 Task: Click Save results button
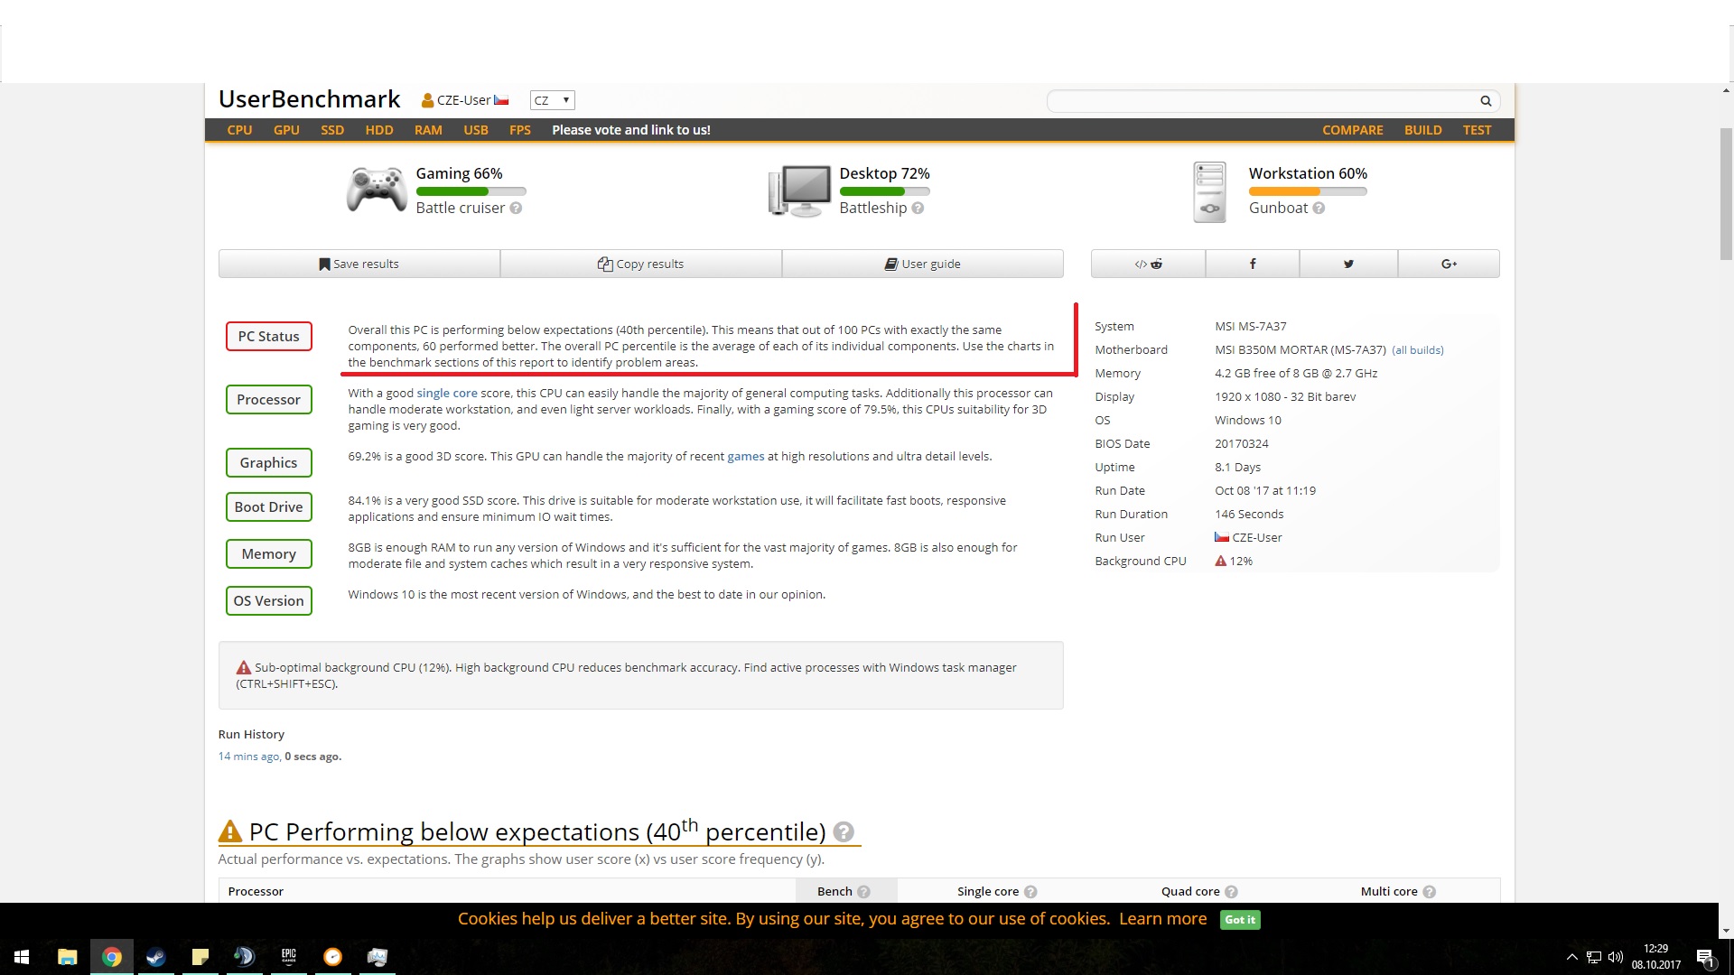point(359,264)
